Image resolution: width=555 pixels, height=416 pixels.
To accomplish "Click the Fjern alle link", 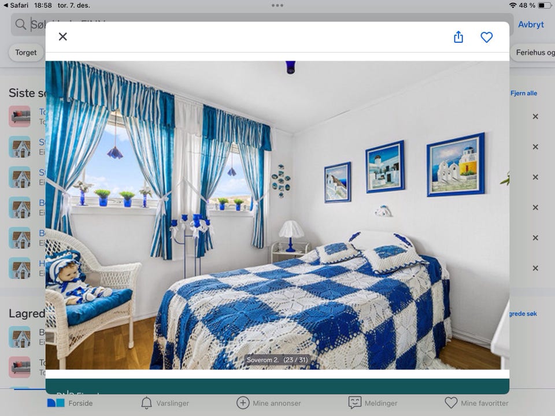I will (x=524, y=93).
